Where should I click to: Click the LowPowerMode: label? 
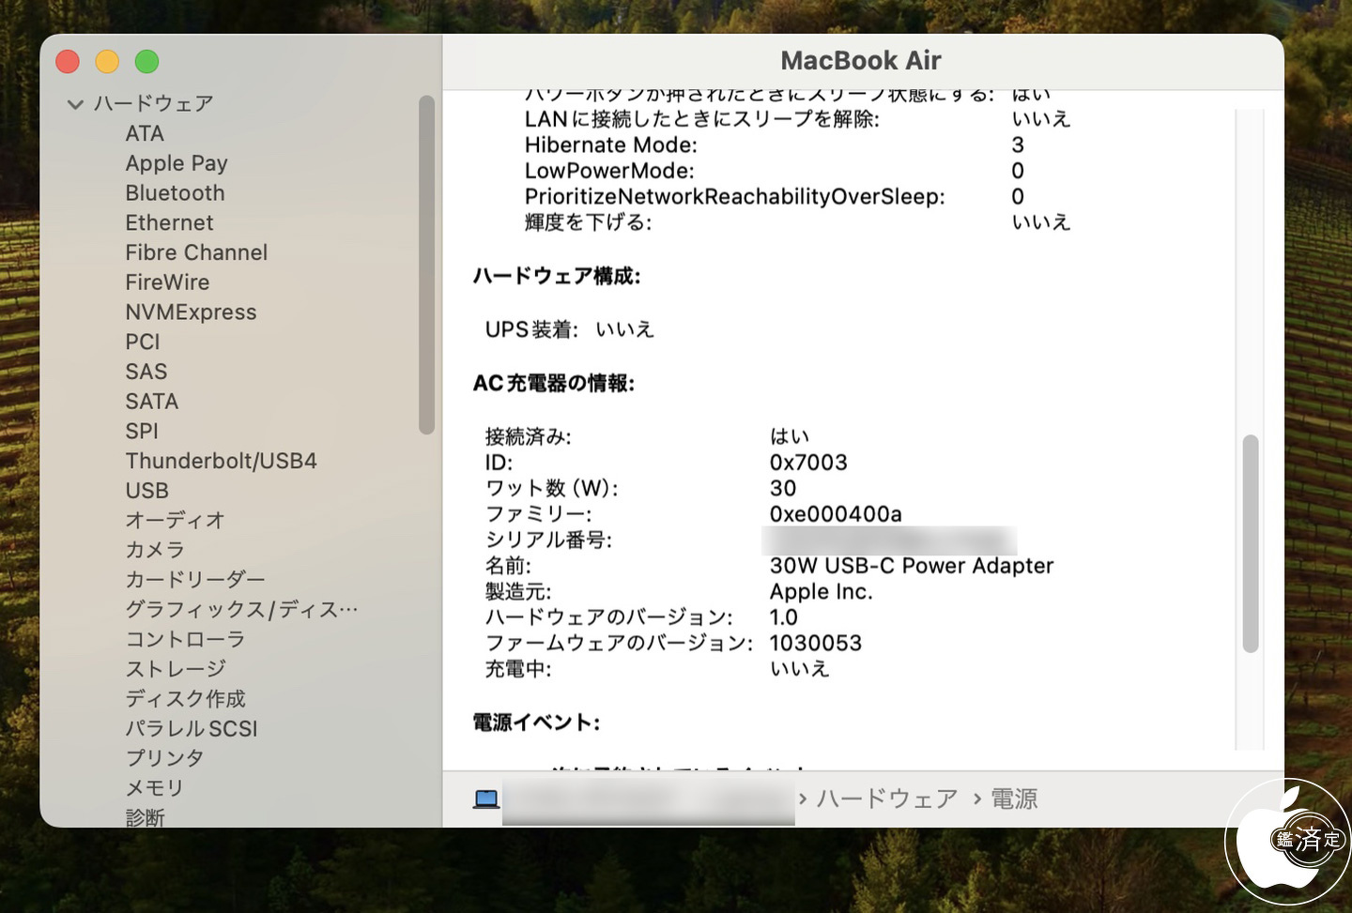point(609,171)
